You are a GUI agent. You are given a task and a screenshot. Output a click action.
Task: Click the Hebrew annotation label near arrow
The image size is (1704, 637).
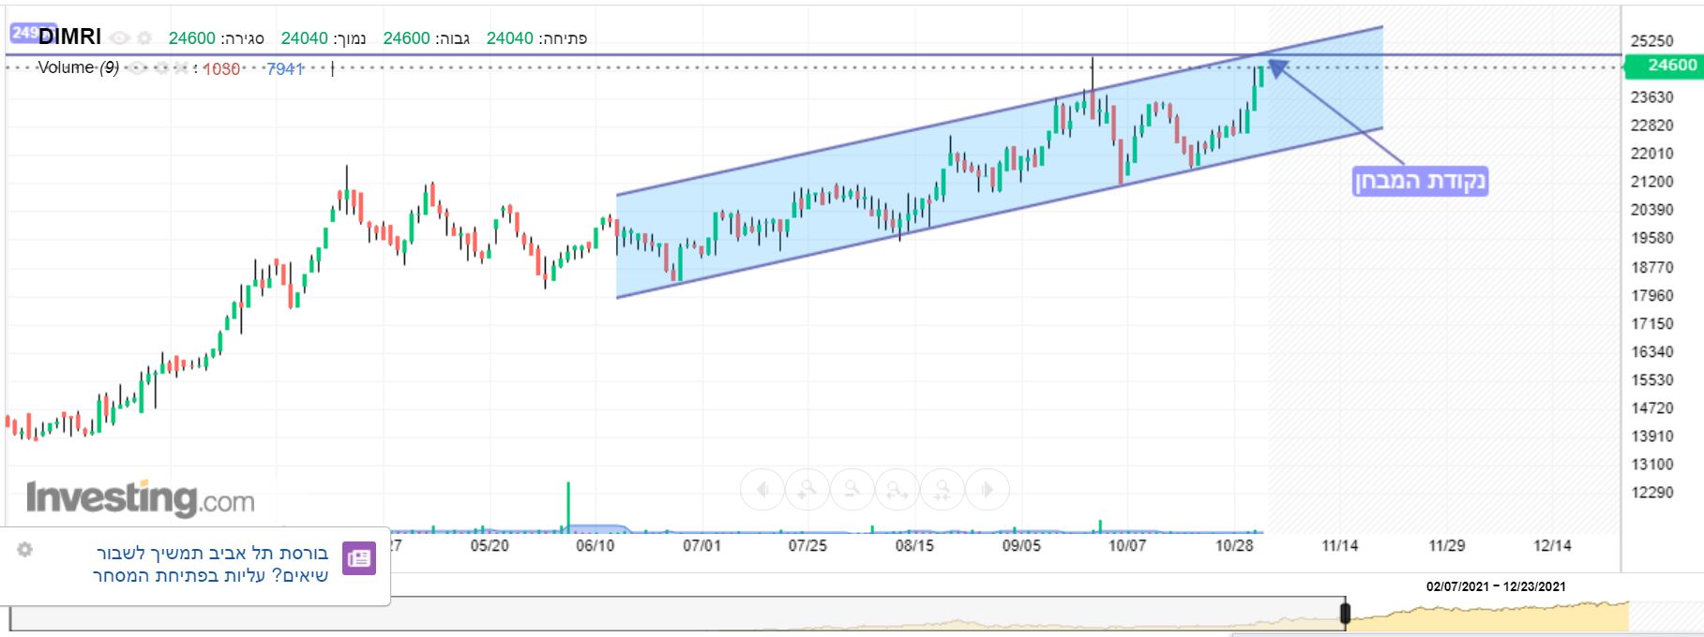(x=1420, y=181)
